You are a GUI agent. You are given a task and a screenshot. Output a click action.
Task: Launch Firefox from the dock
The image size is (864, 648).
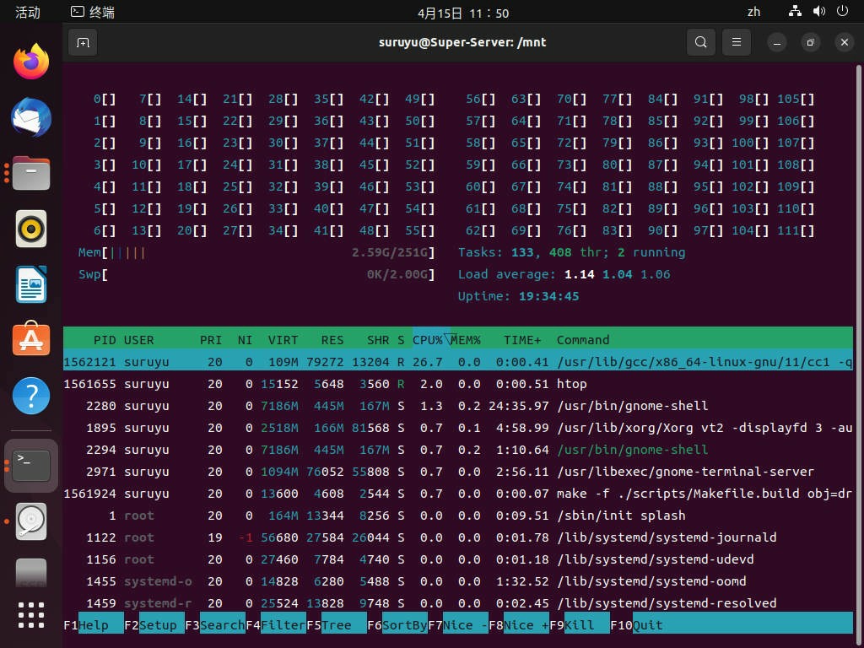[31, 62]
